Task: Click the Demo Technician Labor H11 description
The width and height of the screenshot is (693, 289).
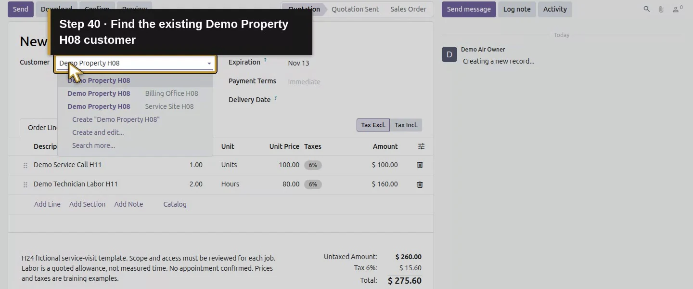Action: click(76, 184)
